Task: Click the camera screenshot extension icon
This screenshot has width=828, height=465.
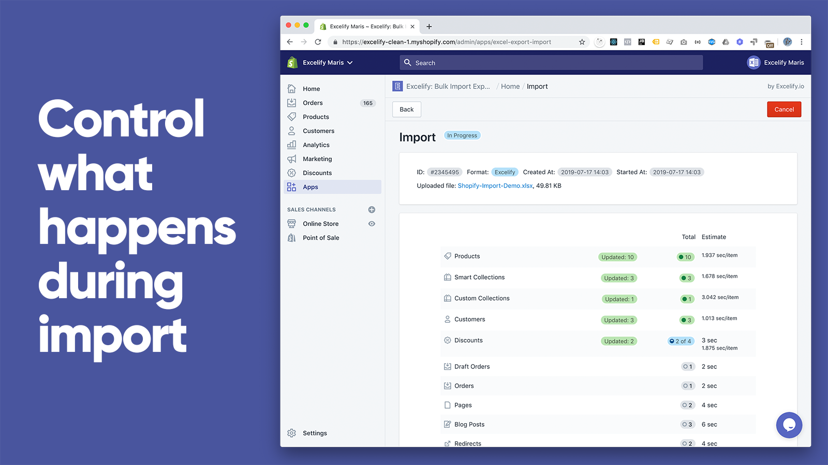Action: click(x=684, y=42)
